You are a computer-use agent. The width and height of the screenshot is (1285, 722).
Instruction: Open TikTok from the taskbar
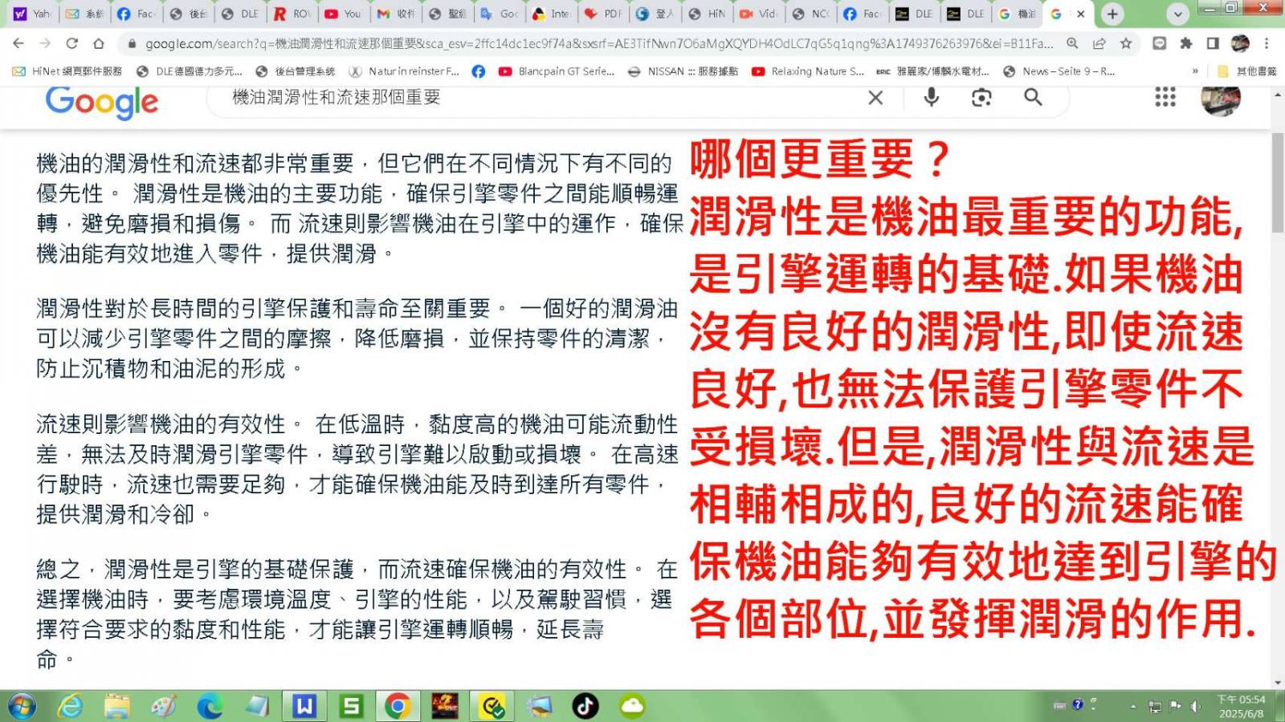click(585, 706)
